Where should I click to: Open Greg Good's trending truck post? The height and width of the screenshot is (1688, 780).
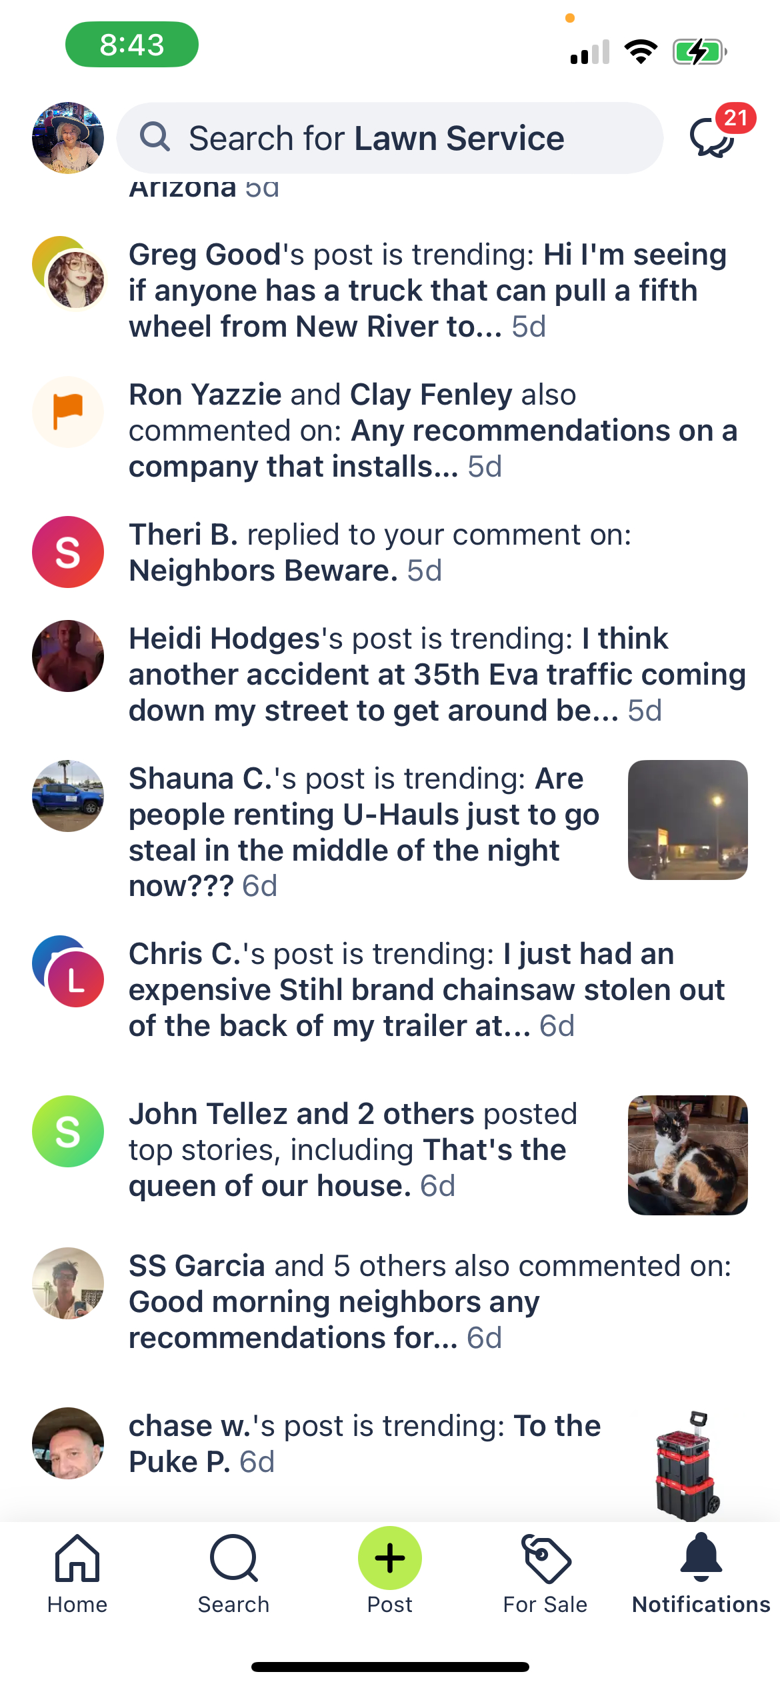427,291
